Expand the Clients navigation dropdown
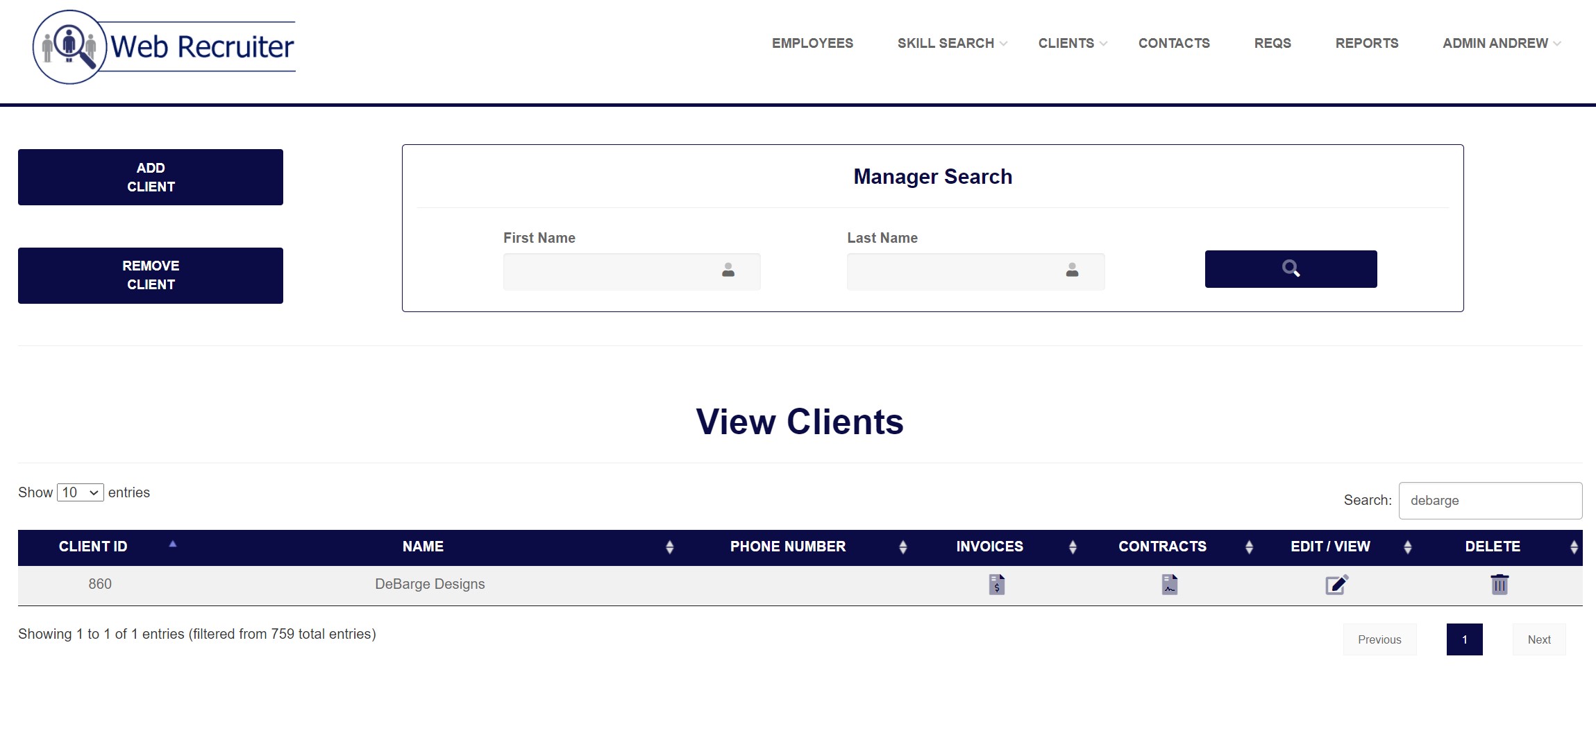 [1072, 43]
